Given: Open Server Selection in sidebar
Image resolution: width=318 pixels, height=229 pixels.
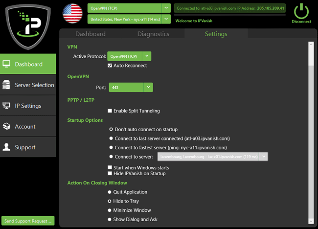Looking at the screenshot, I should pos(28,85).
